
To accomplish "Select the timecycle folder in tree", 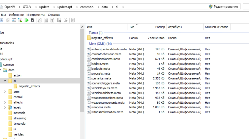I will point(19,124).
